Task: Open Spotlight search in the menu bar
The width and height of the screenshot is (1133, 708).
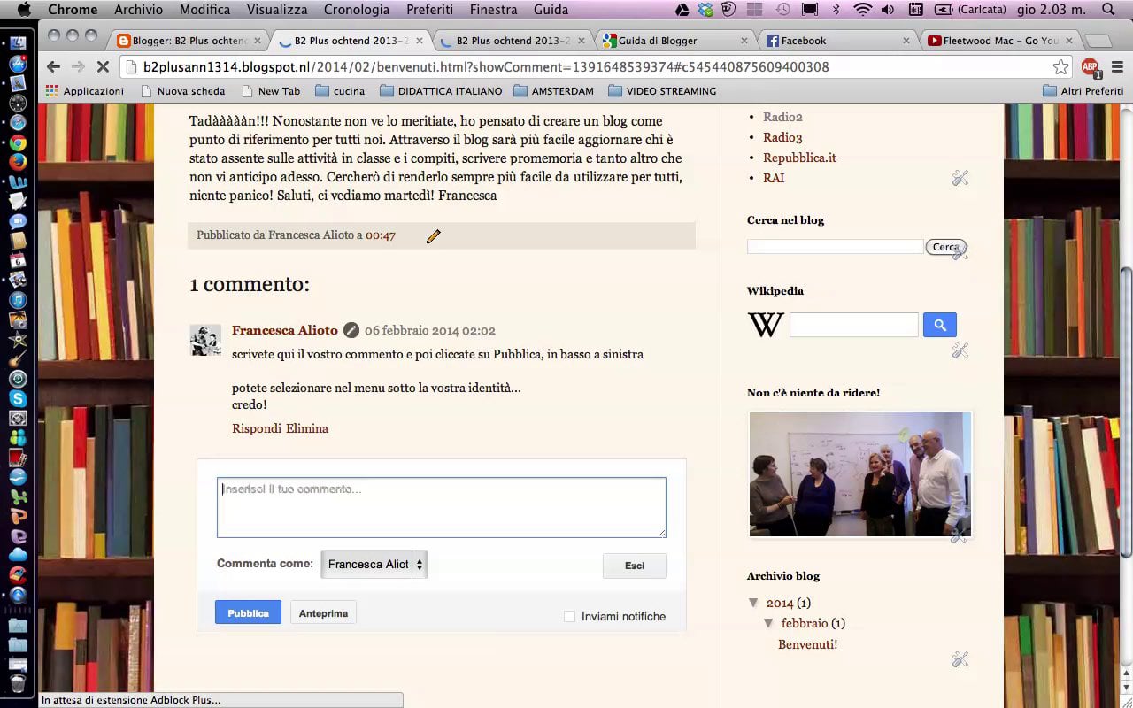Action: pos(1108,10)
